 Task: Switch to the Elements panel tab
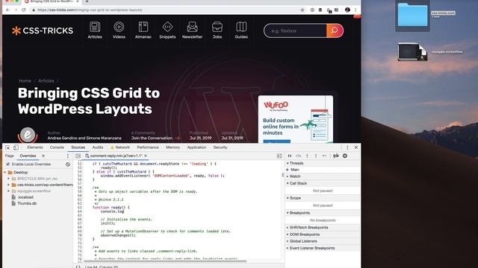pyautogui.click(x=35, y=147)
